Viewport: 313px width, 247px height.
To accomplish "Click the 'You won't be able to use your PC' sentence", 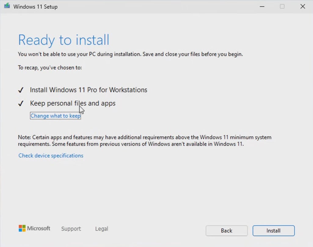I will click(x=130, y=54).
